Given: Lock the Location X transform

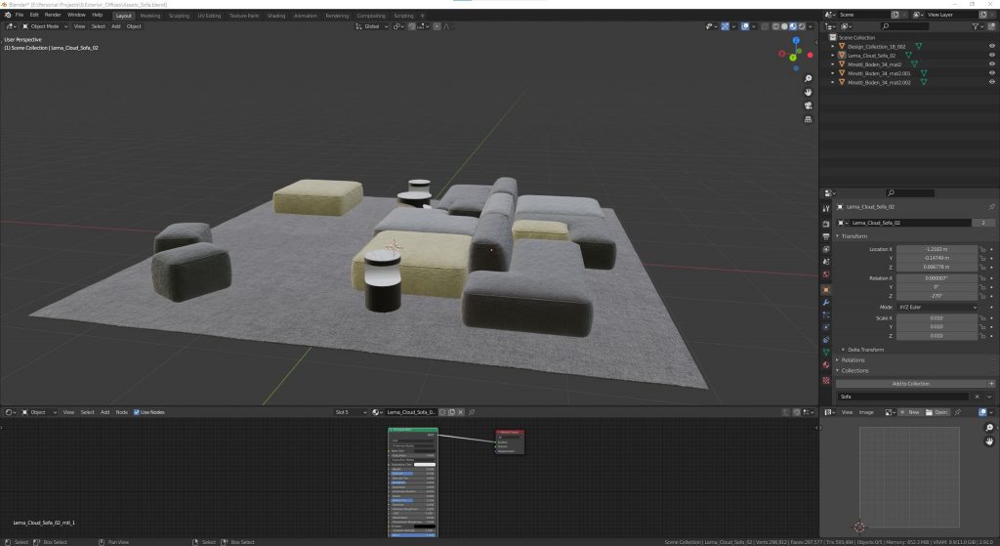Looking at the screenshot, I should (982, 249).
